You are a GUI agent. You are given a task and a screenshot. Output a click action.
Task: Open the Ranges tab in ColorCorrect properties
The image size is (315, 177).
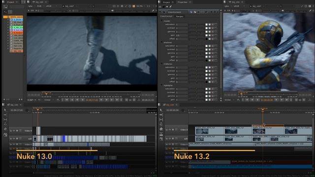click(180, 16)
